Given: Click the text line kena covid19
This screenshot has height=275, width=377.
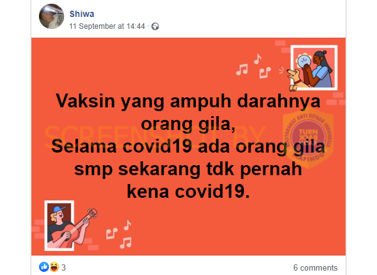Looking at the screenshot, I should click(x=188, y=191).
